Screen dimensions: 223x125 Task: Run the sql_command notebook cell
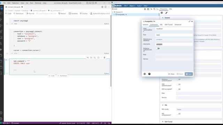[6, 60]
